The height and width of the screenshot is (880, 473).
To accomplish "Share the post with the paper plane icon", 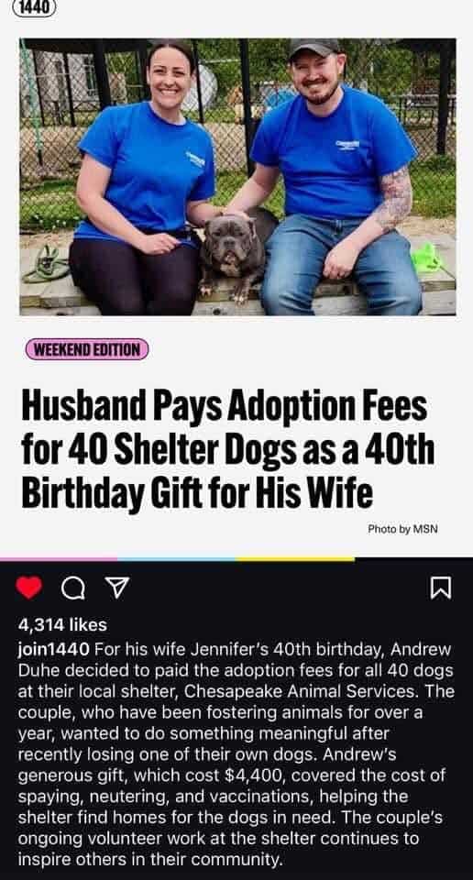I will click(x=118, y=587).
